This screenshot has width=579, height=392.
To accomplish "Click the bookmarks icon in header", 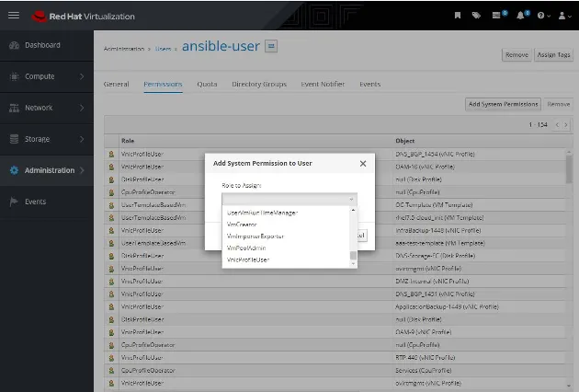I will pyautogui.click(x=458, y=15).
